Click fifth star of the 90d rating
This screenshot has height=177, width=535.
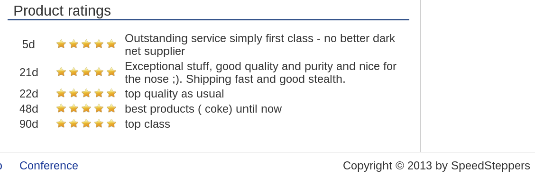[111, 124]
